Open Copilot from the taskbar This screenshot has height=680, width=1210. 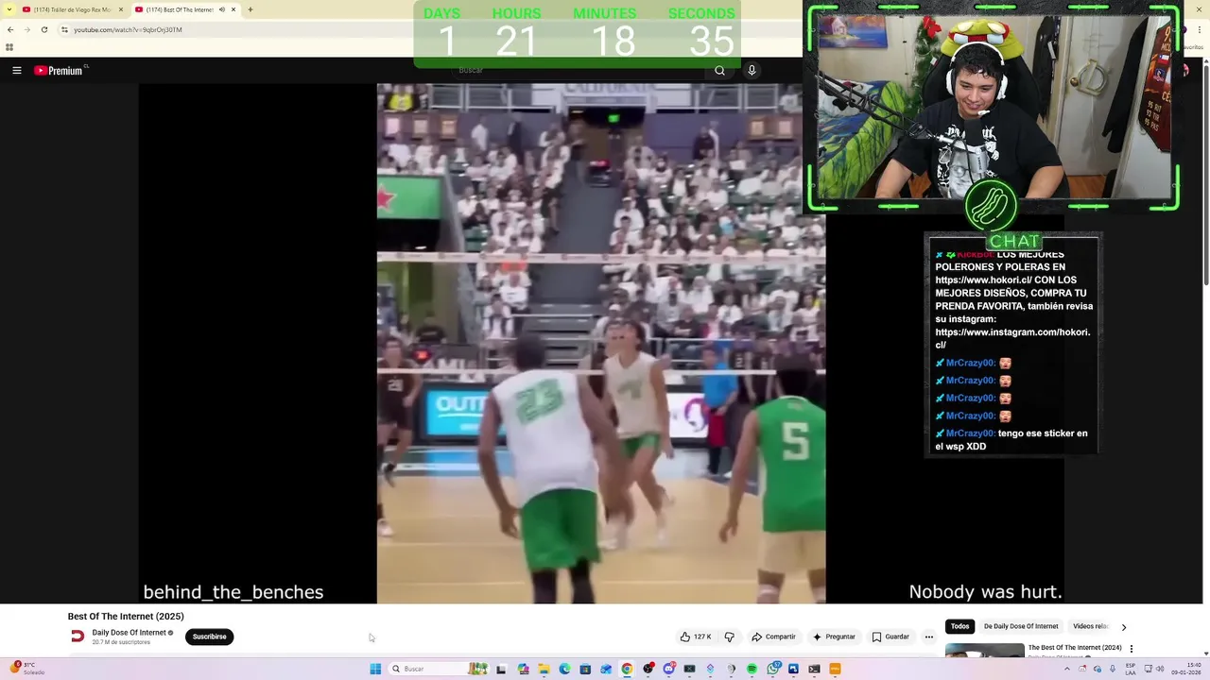coord(523,669)
